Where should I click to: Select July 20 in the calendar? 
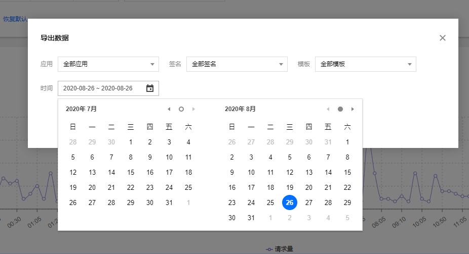tap(92, 187)
